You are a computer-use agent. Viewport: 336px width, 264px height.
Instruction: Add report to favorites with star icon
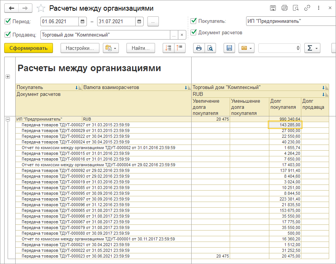41,8
